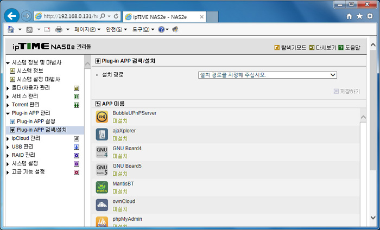The width and height of the screenshot is (380, 230).
Task: Click the BubbleUPnPServer app icon
Action: click(x=102, y=117)
